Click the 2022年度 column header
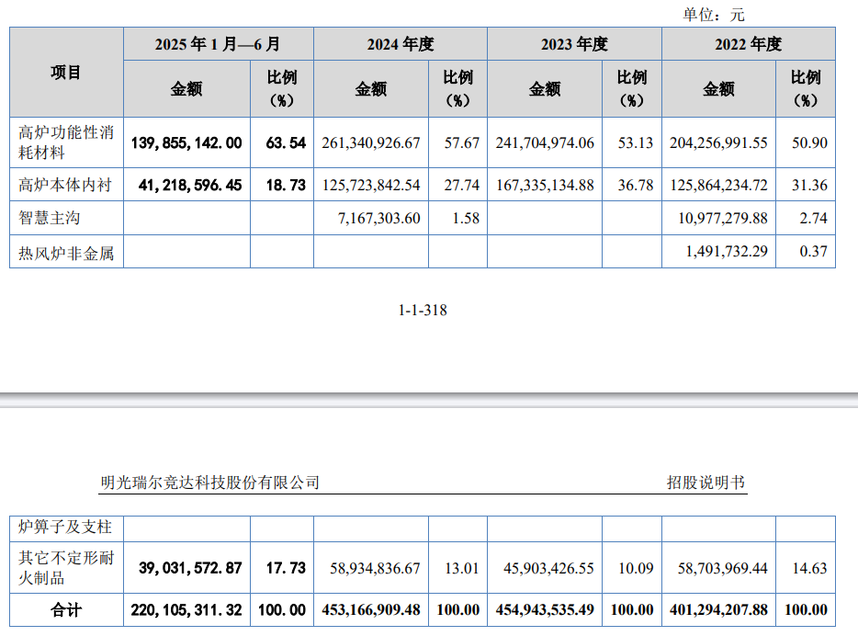The image size is (858, 636). coord(748,44)
